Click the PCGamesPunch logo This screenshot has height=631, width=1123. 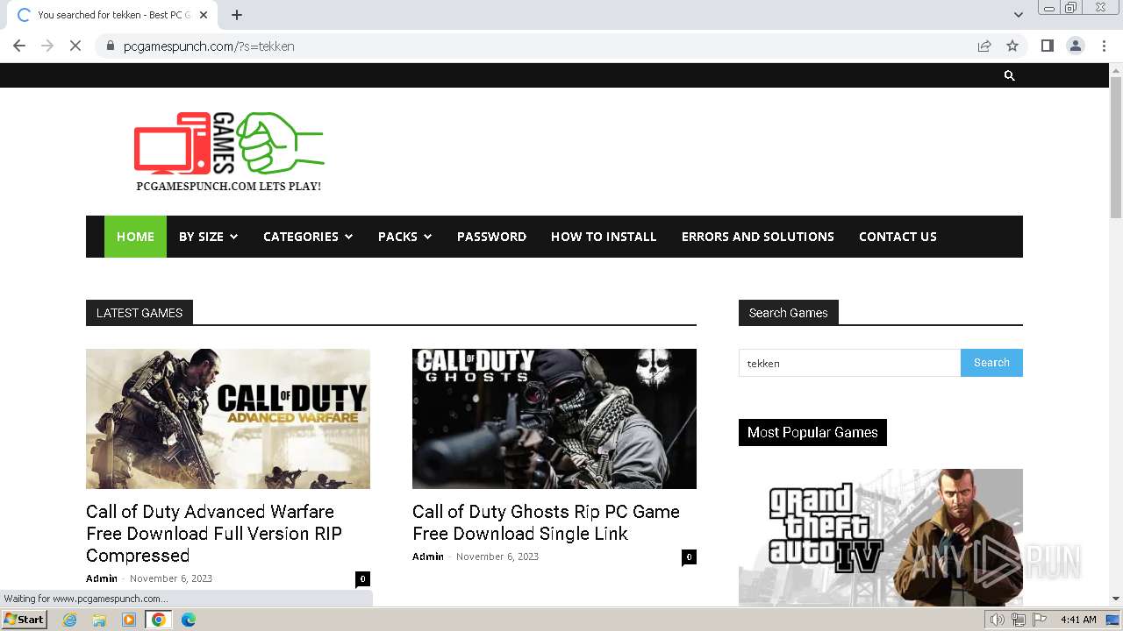pos(228,152)
